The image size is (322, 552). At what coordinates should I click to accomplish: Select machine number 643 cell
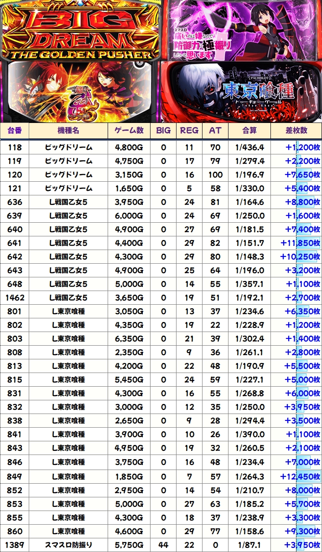[15, 271]
